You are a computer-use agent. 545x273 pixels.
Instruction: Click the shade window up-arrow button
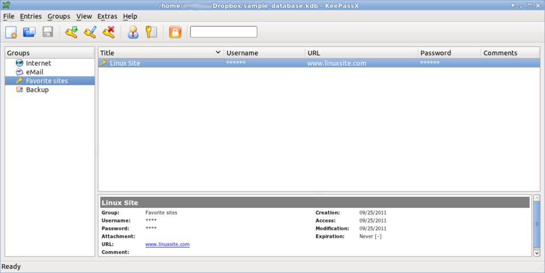513,6
